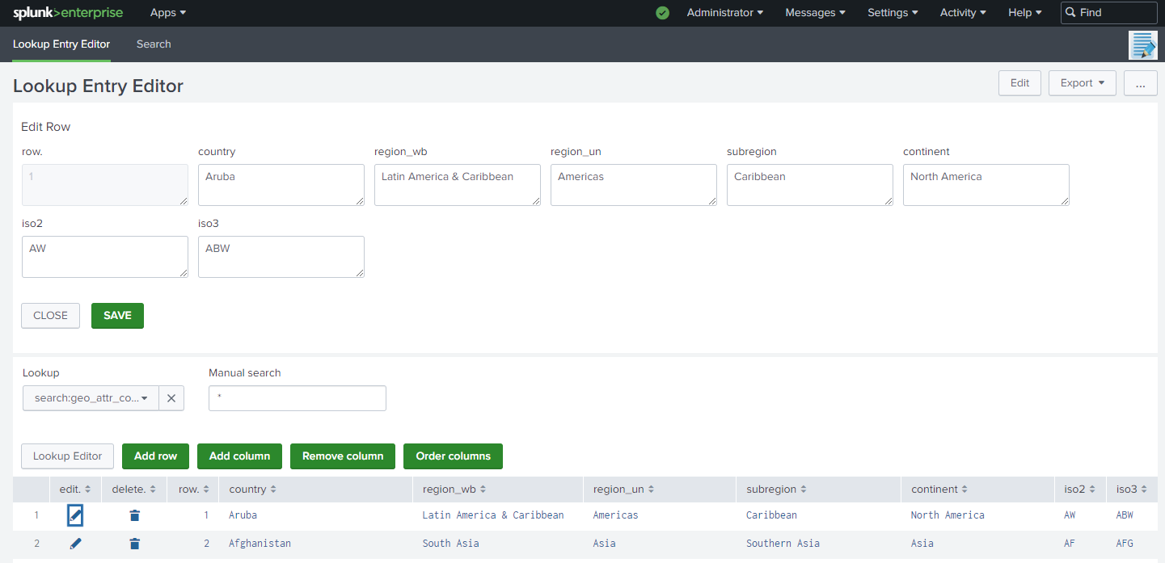Image resolution: width=1165 pixels, height=563 pixels.
Task: Switch to the Lookup Entry Editor tab
Action: click(61, 44)
